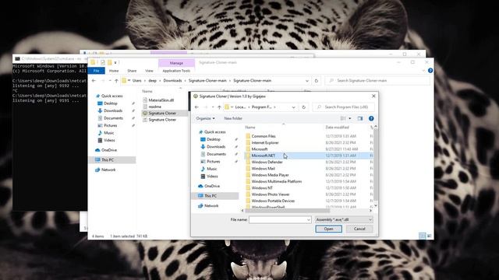Select the OneDrive cloud icon in the dialog sidebar

pos(200,186)
